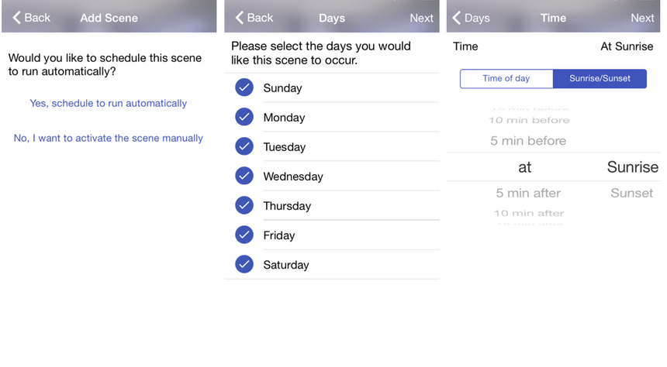Return to Days from the Time screen
This screenshot has width=667, height=367.
tap(471, 17)
